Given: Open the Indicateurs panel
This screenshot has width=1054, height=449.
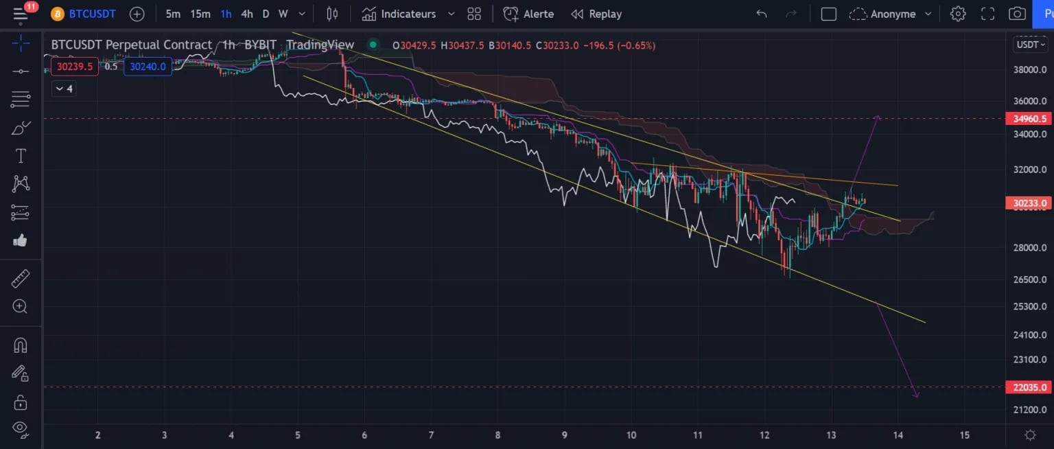Looking at the screenshot, I should (x=399, y=14).
